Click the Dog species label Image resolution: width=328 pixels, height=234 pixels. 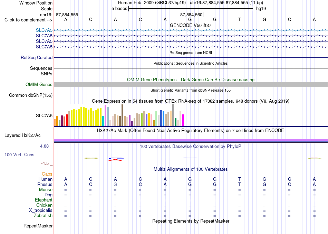tap(48, 195)
